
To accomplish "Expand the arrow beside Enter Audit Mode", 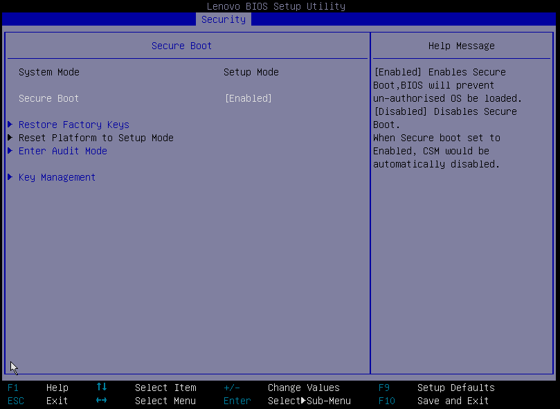I will [10, 151].
